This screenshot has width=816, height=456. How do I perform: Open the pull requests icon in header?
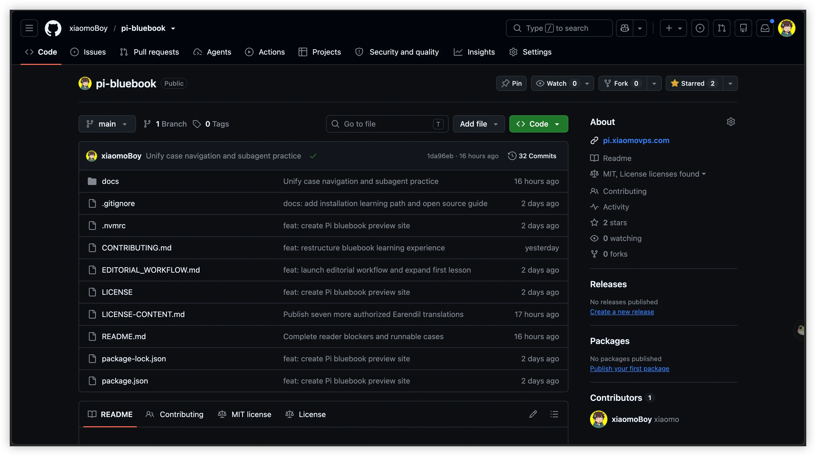722,28
